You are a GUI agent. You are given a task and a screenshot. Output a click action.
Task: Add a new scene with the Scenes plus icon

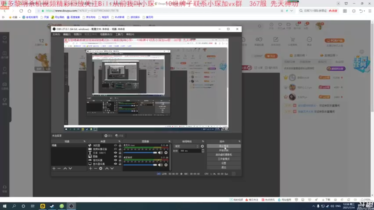54,168
